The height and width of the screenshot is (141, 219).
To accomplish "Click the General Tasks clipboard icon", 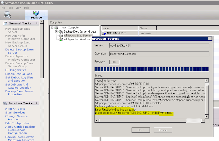I will click(5, 23).
